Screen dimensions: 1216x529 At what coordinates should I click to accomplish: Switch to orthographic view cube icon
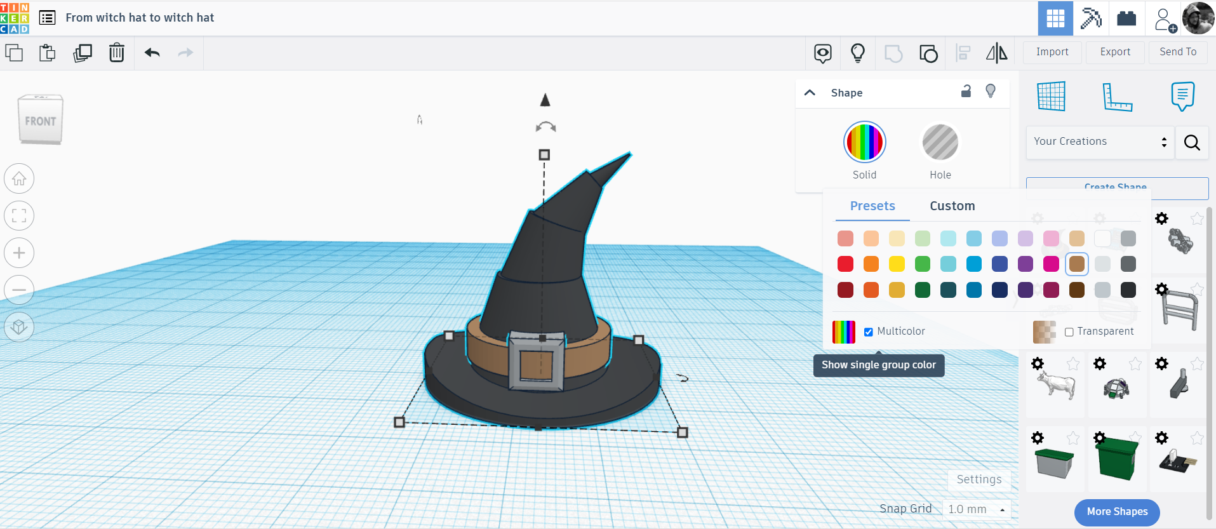point(19,326)
